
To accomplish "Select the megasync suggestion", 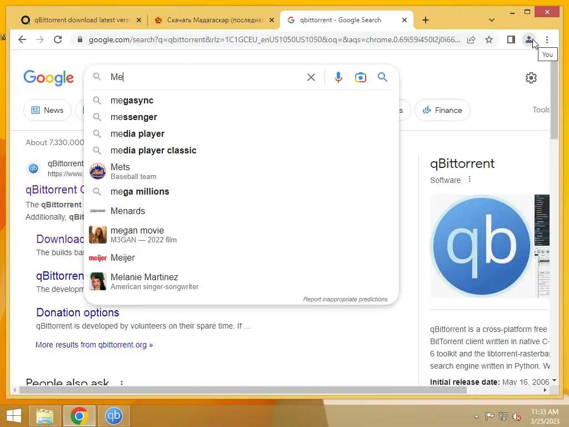I will pos(241,100).
